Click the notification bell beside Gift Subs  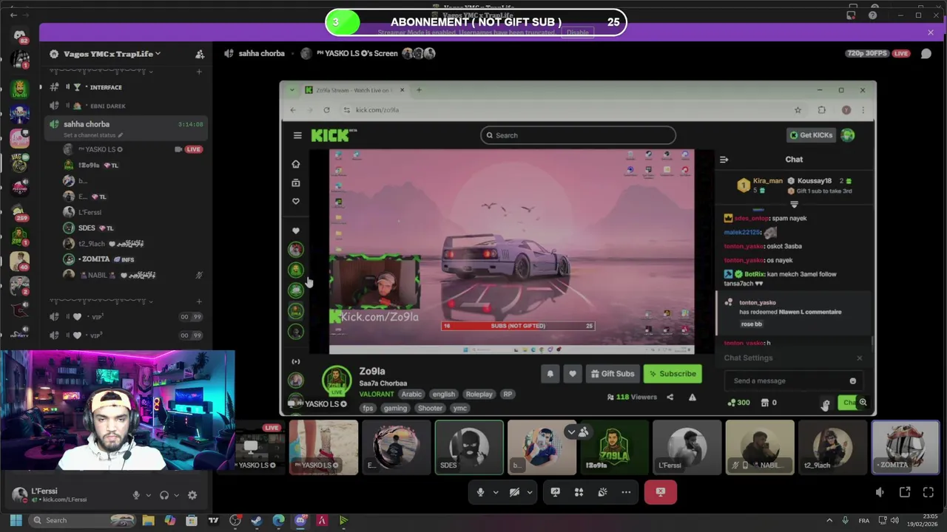tap(550, 374)
